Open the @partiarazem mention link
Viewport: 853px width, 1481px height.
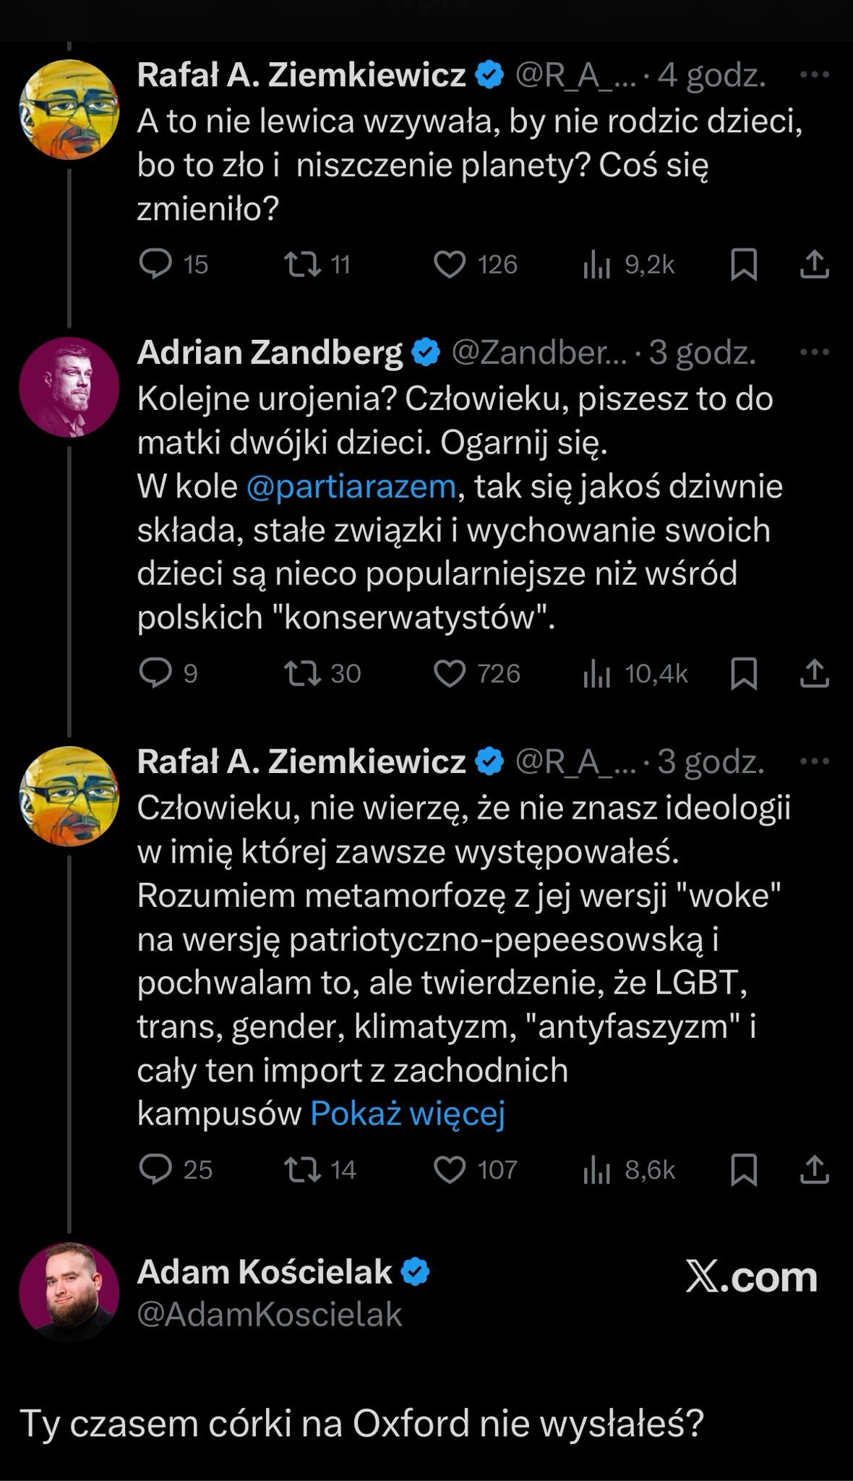[351, 487]
